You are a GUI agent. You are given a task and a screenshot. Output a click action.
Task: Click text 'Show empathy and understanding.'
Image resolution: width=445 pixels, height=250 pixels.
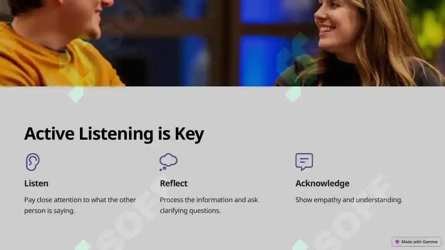tap(349, 200)
